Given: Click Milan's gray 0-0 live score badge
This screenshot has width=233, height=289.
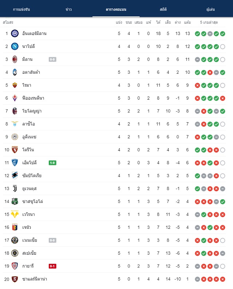Looking at the screenshot, I should click(x=52, y=59).
